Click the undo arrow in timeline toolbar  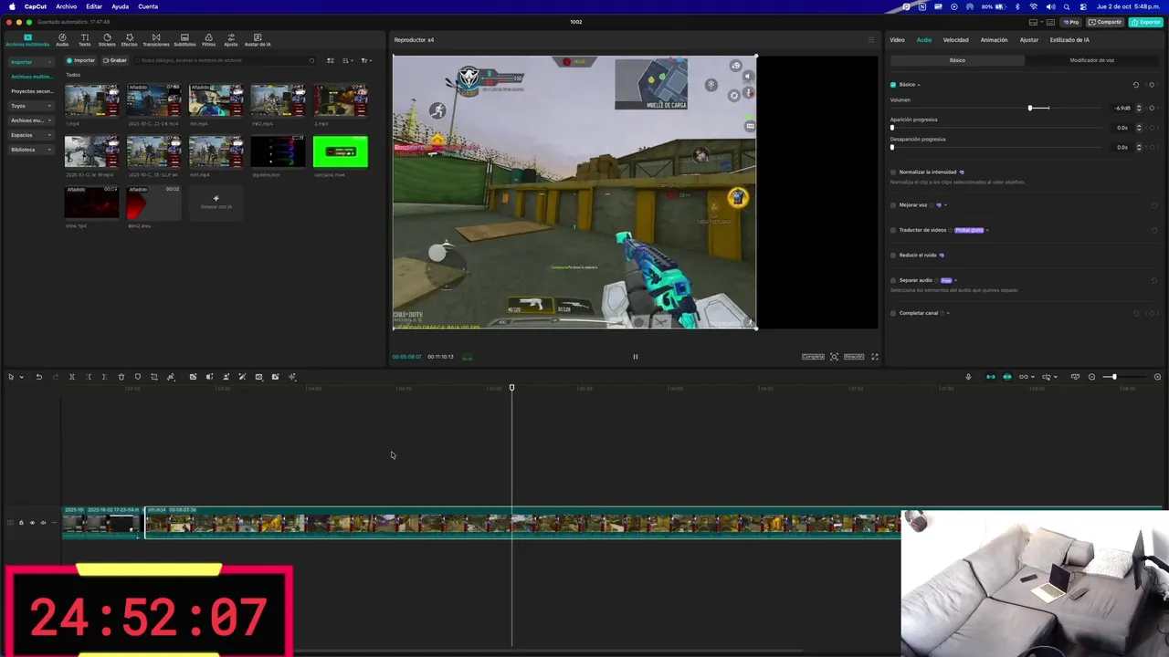coord(38,377)
